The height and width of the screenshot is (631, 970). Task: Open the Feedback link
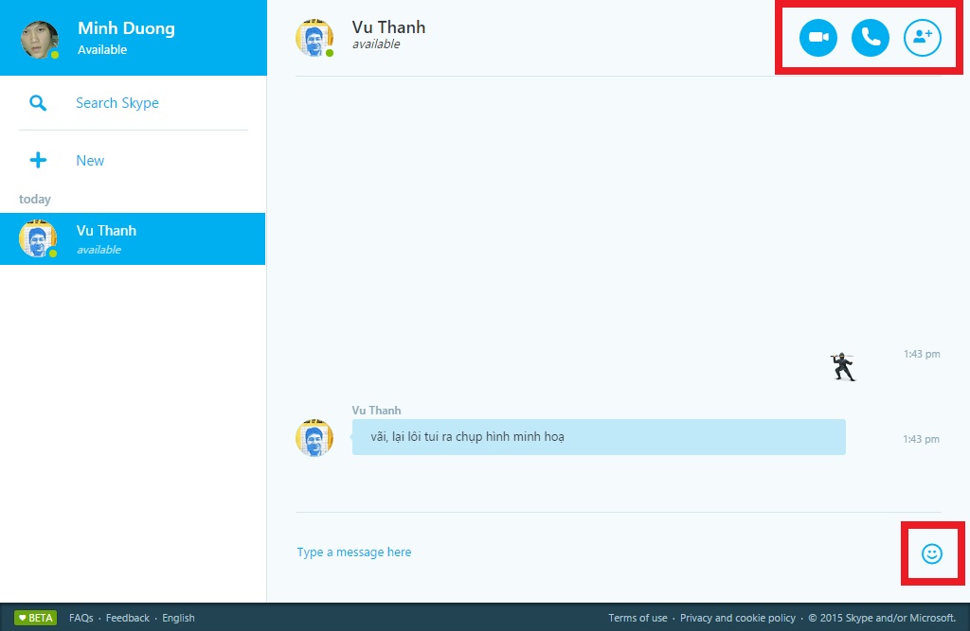tap(127, 618)
